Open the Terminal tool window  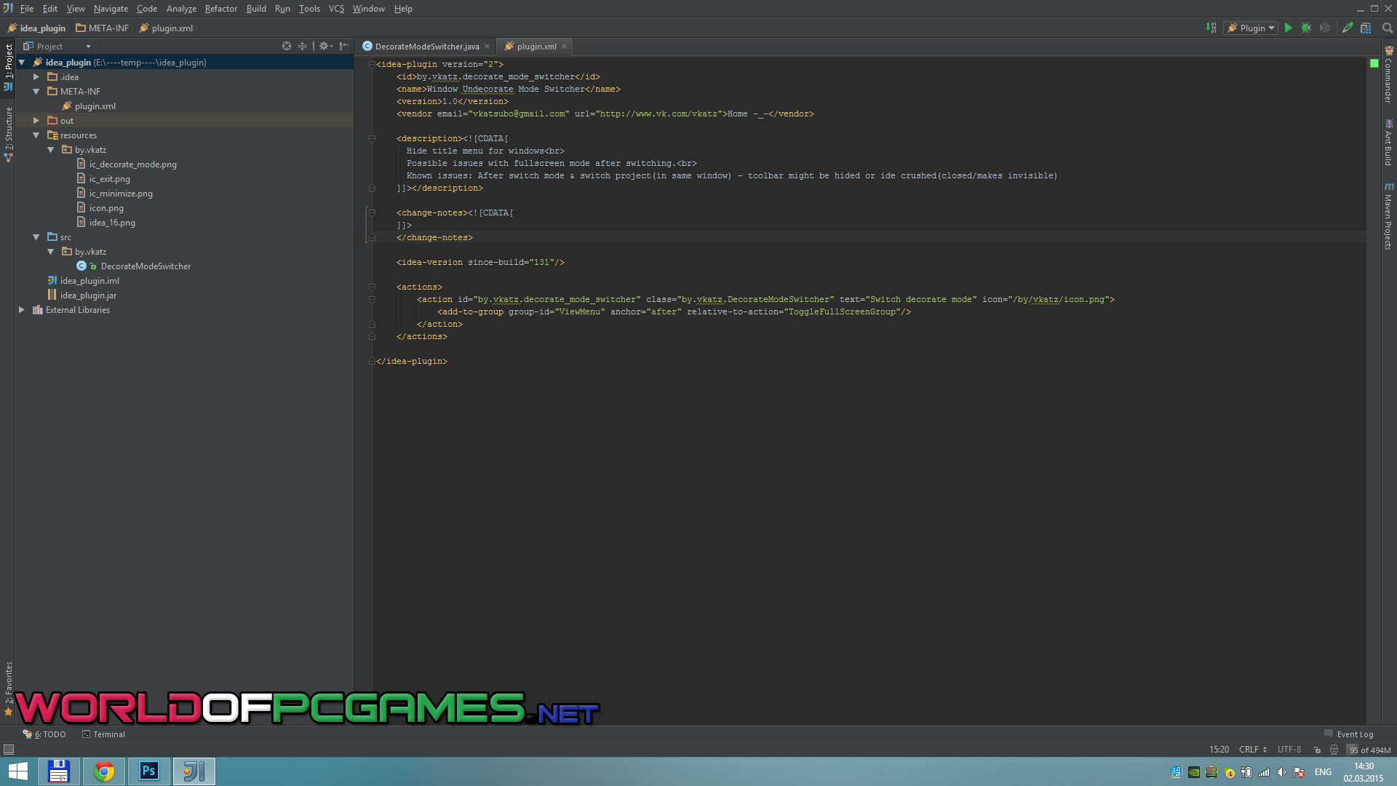103,734
